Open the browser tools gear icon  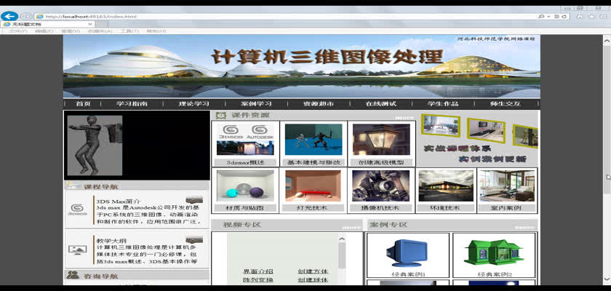[x=603, y=16]
